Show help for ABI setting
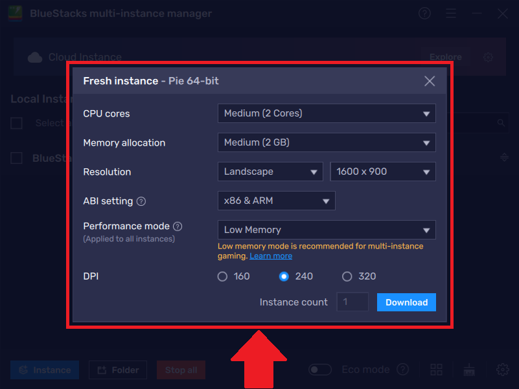519x389 pixels. tap(141, 201)
